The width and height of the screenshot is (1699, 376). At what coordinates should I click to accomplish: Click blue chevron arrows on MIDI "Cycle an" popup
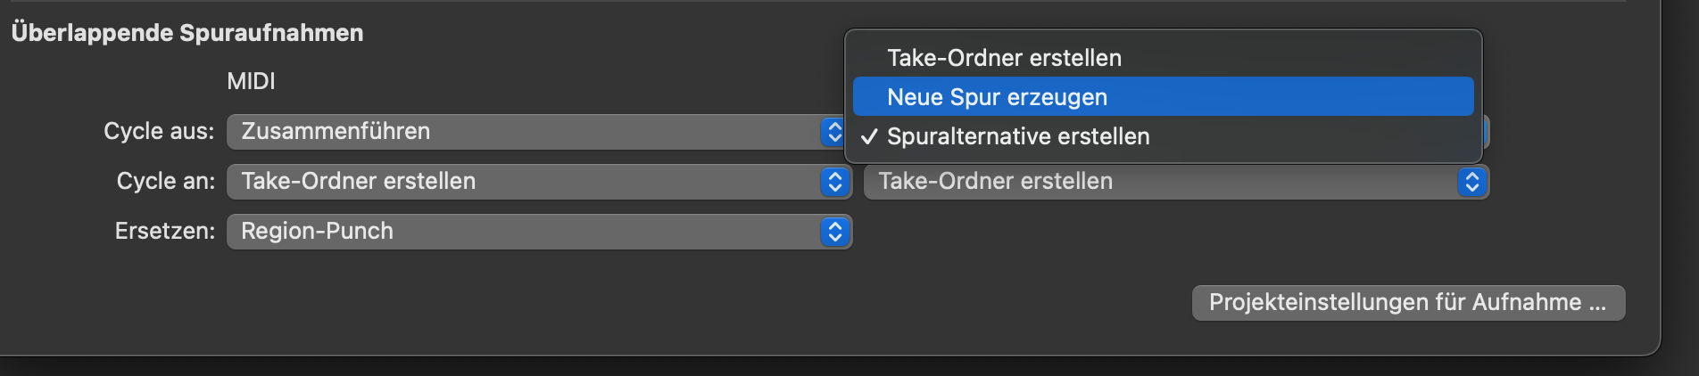point(834,182)
